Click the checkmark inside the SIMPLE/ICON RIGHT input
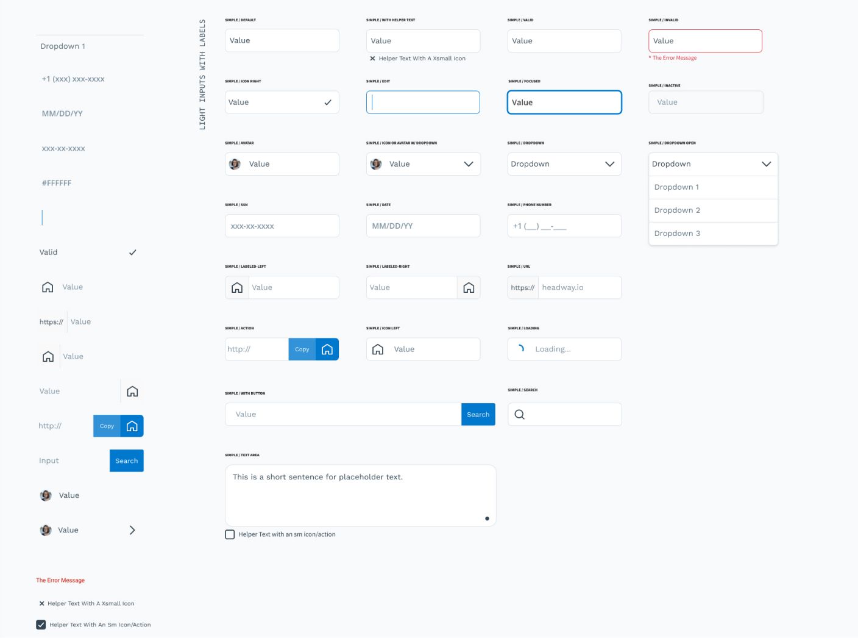 point(328,102)
